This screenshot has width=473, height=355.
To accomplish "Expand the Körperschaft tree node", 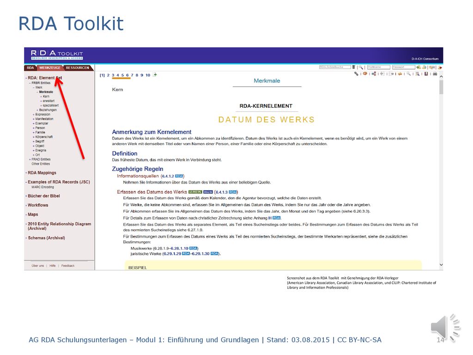I will pos(33,137).
